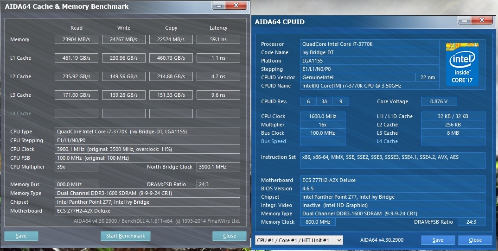Click the CPUID Rev. value 3A
Image resolution: width=498 pixels, height=251 pixels.
324,101
